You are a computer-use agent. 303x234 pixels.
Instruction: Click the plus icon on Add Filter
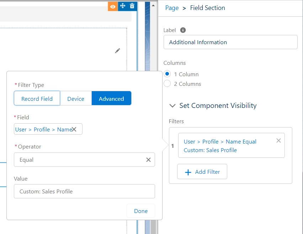click(x=188, y=172)
